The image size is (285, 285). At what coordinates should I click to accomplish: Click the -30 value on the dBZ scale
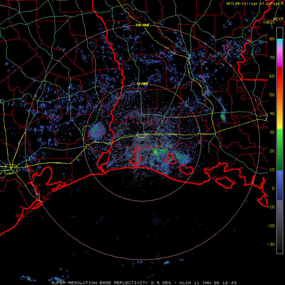[271, 244]
